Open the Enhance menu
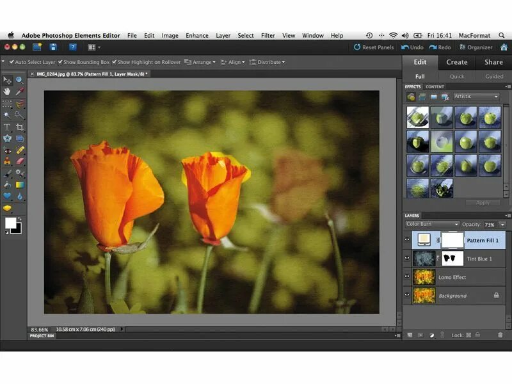Image resolution: width=512 pixels, height=384 pixels. pos(197,36)
